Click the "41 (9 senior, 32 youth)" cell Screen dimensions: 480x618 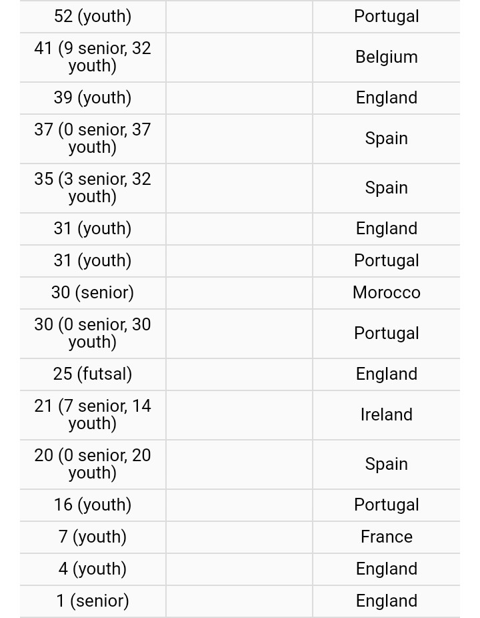(x=93, y=57)
